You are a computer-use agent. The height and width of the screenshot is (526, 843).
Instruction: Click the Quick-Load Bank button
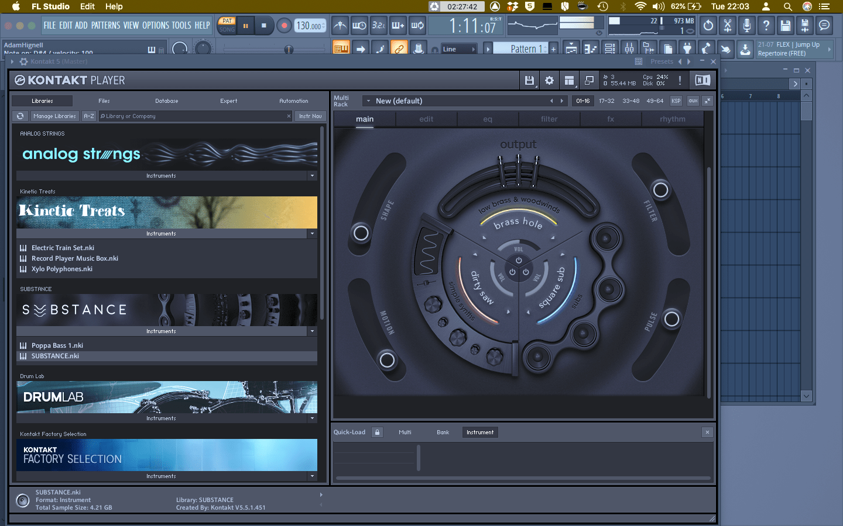443,432
